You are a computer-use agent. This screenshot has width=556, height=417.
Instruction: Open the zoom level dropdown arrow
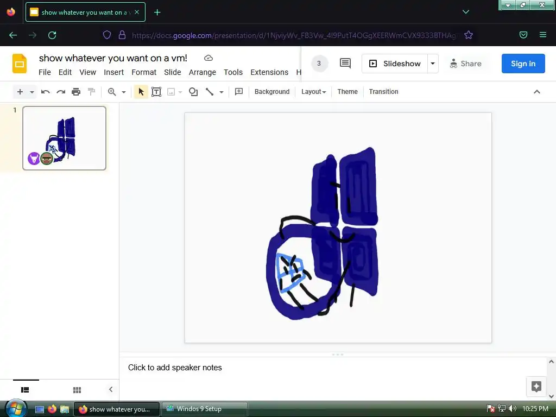coord(124,92)
